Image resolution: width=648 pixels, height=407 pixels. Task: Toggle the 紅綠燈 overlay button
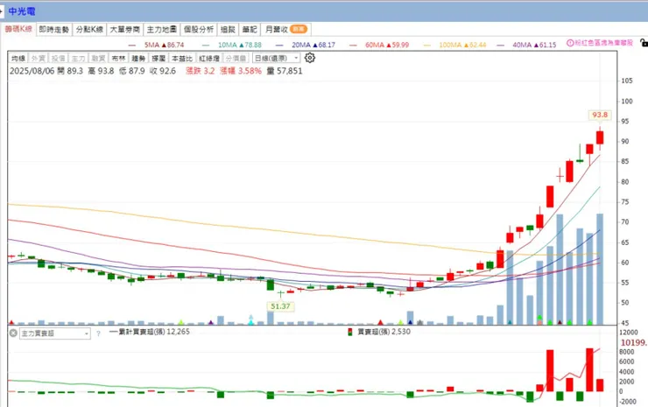209,59
